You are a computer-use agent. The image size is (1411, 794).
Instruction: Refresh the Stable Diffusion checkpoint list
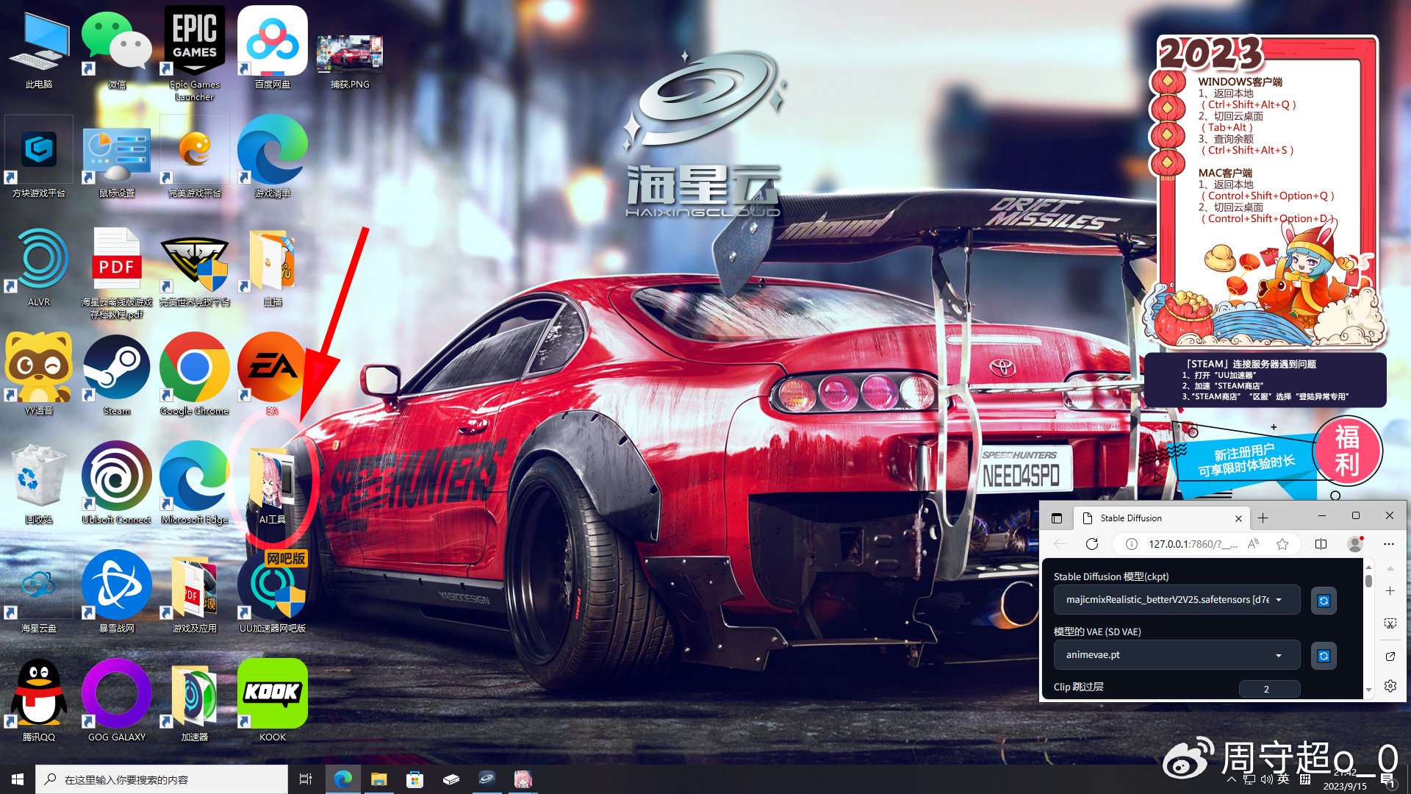pos(1324,601)
